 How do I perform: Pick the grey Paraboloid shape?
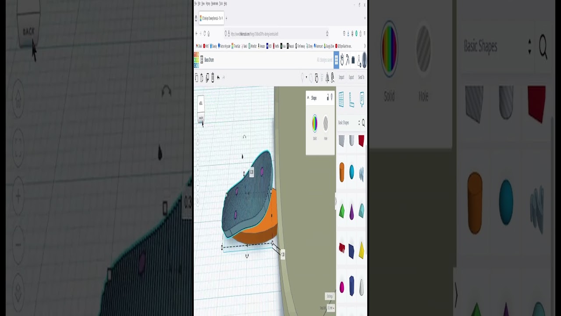coord(362,287)
